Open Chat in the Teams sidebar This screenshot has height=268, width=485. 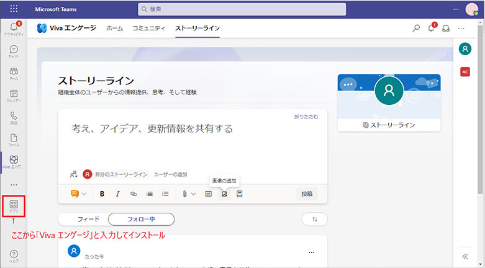(14, 51)
